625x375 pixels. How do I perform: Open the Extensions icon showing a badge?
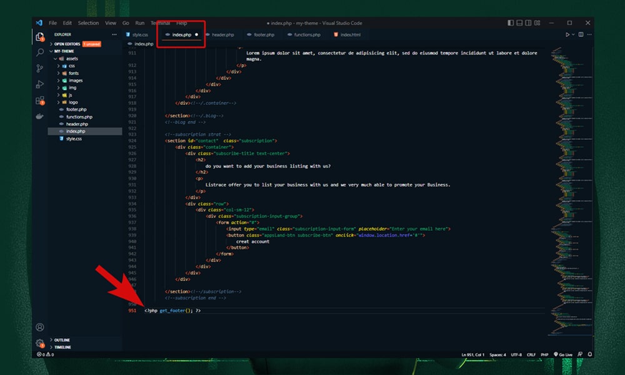39,100
